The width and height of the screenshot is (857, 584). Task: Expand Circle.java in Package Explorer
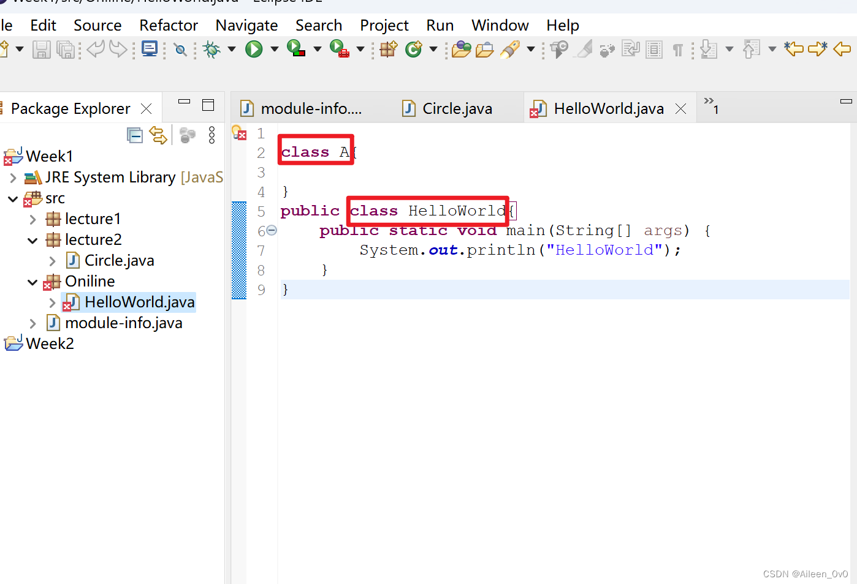tap(53, 261)
